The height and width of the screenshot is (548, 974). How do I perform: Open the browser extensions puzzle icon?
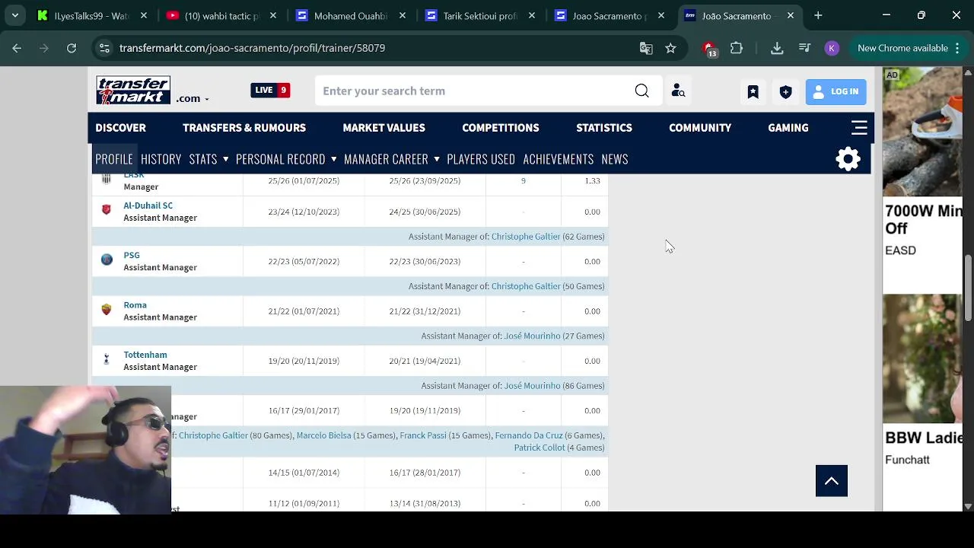coord(736,48)
